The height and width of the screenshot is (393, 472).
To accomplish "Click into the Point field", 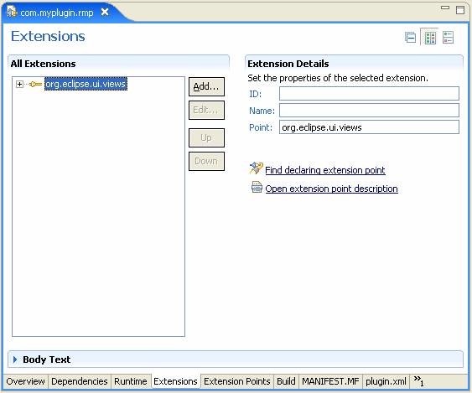I will [369, 127].
